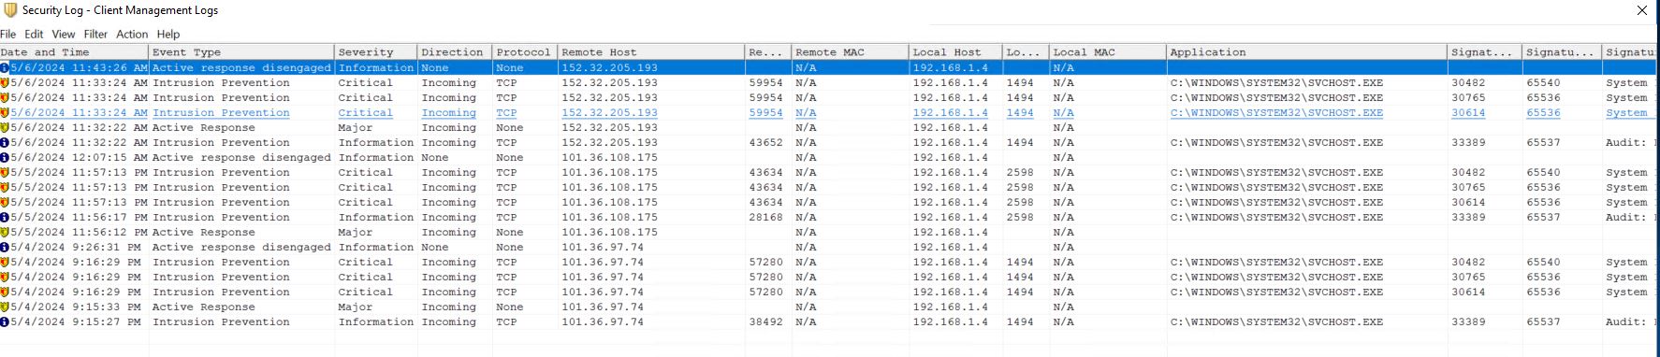Click info icon of 5/4/2024 9:15:27 PM row

[x=5, y=322]
